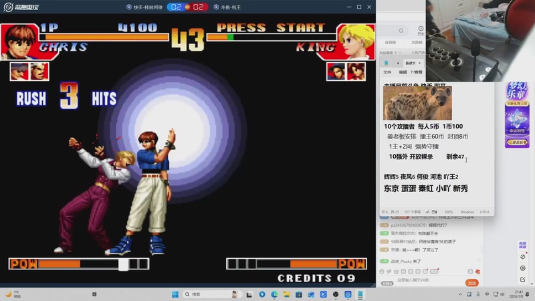Place cursor after 剩余47 in Notepad
Viewport: 535px width, 301px height.
pyautogui.click(x=464, y=157)
